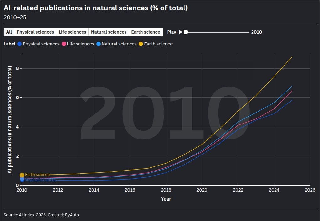Click the Physical sciences legend label
Image resolution: width=320 pixels, height=221 pixels.
(x=41, y=44)
